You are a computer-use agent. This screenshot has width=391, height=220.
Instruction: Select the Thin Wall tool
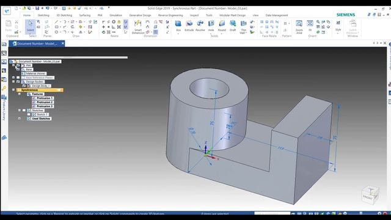(243, 27)
